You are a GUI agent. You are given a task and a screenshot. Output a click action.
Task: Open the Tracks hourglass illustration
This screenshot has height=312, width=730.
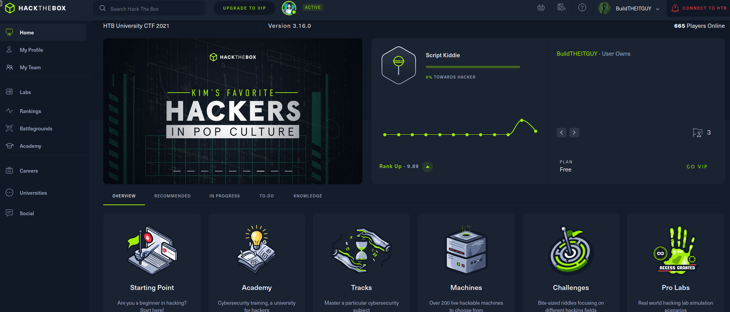click(361, 251)
